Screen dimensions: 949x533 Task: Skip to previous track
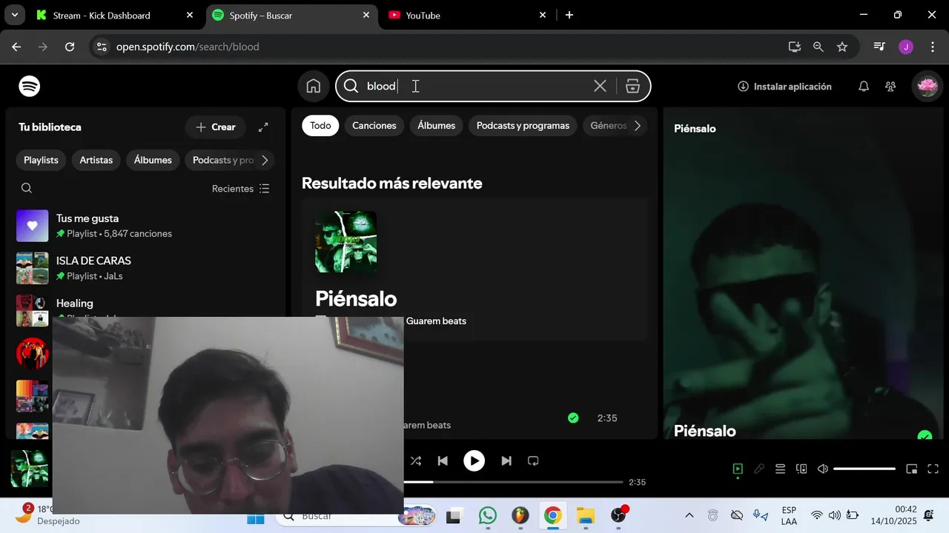[443, 461]
